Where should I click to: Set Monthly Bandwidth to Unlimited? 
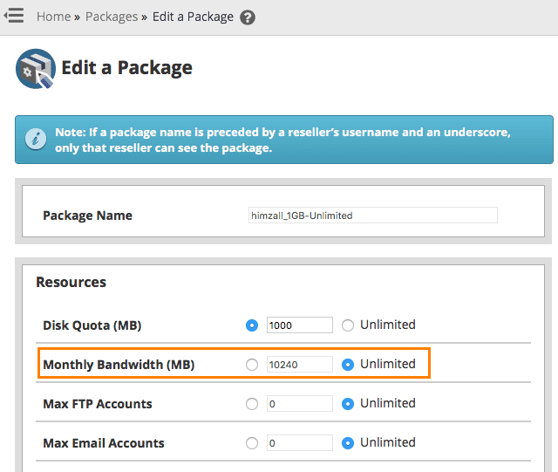[348, 365]
